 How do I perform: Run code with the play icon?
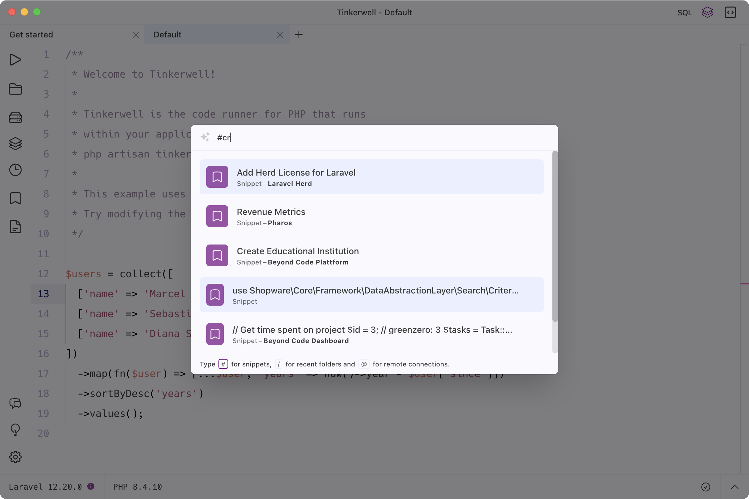click(15, 60)
